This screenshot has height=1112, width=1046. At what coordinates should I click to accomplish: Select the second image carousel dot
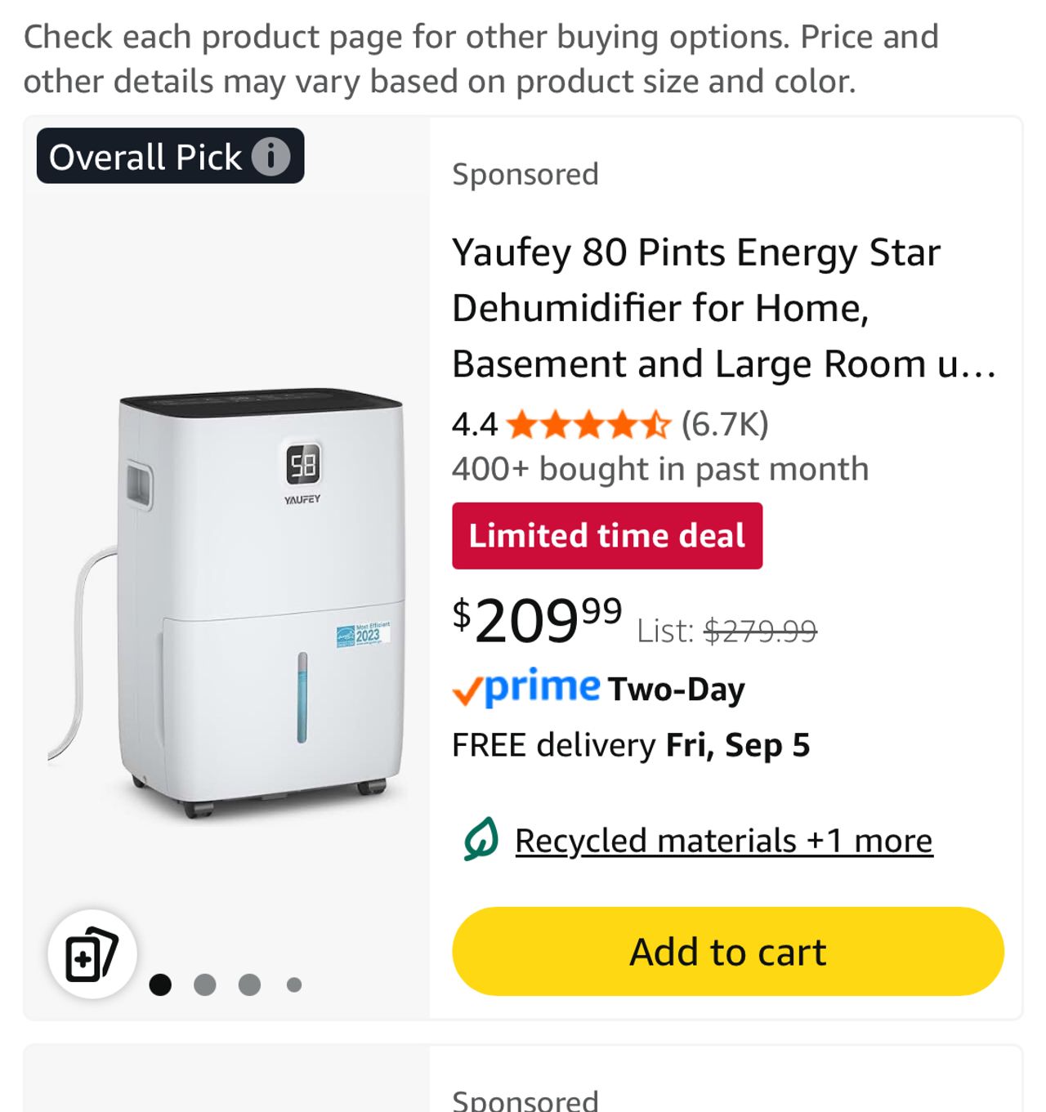coord(205,985)
